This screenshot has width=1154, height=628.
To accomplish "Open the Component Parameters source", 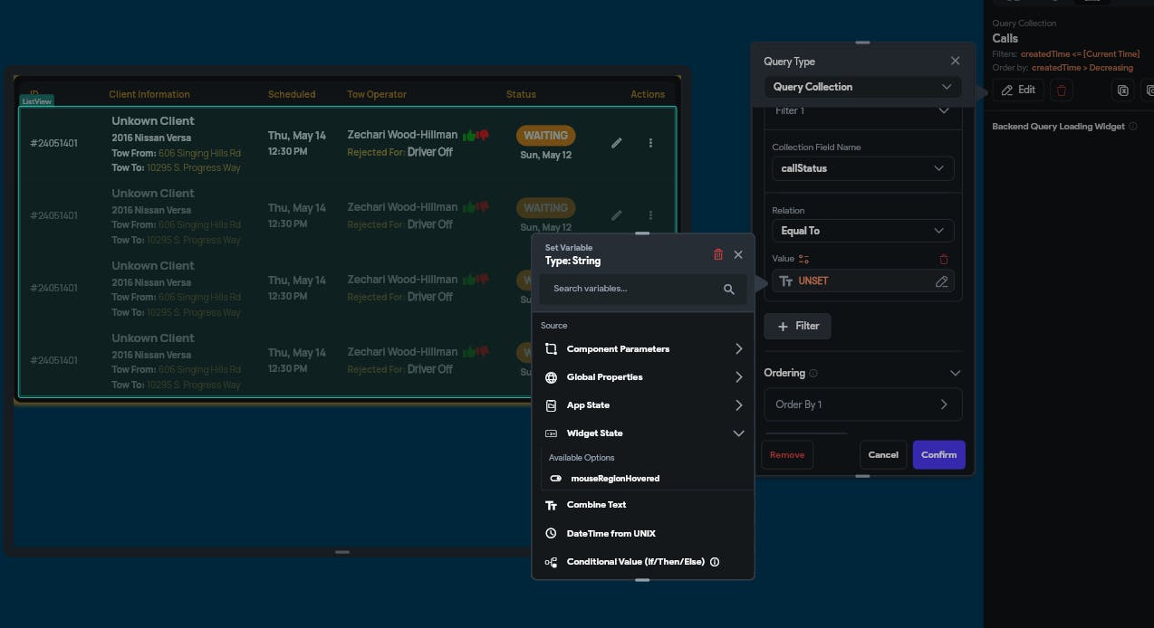I will pos(643,349).
